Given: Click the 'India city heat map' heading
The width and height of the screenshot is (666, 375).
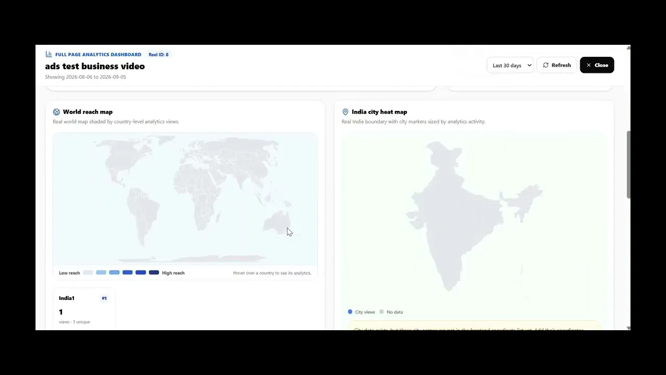Looking at the screenshot, I should (x=379, y=112).
